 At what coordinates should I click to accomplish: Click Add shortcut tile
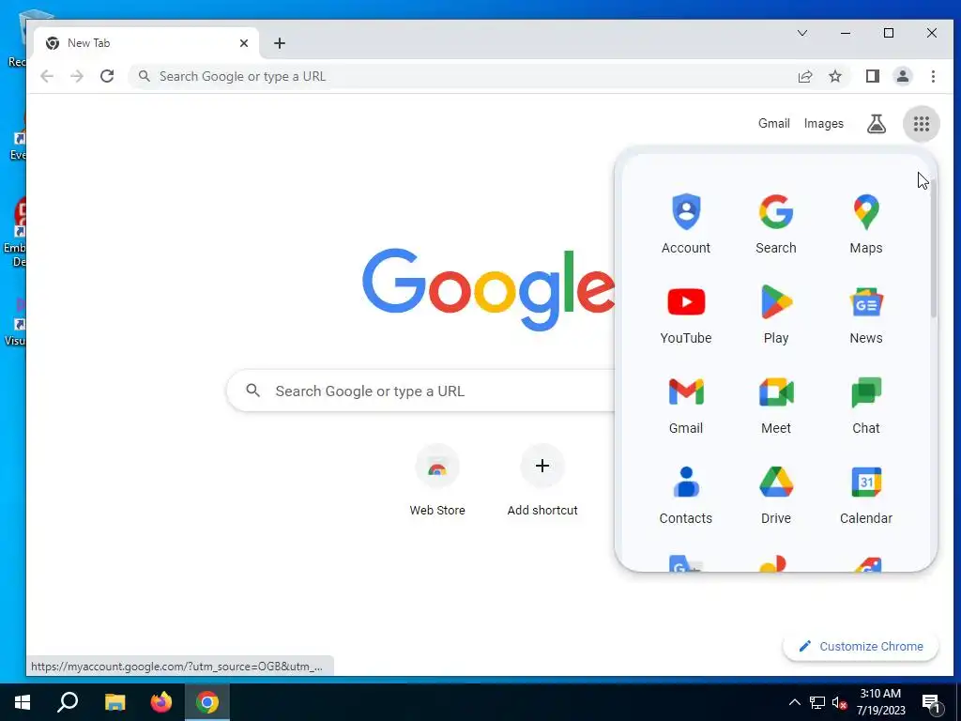click(x=542, y=482)
